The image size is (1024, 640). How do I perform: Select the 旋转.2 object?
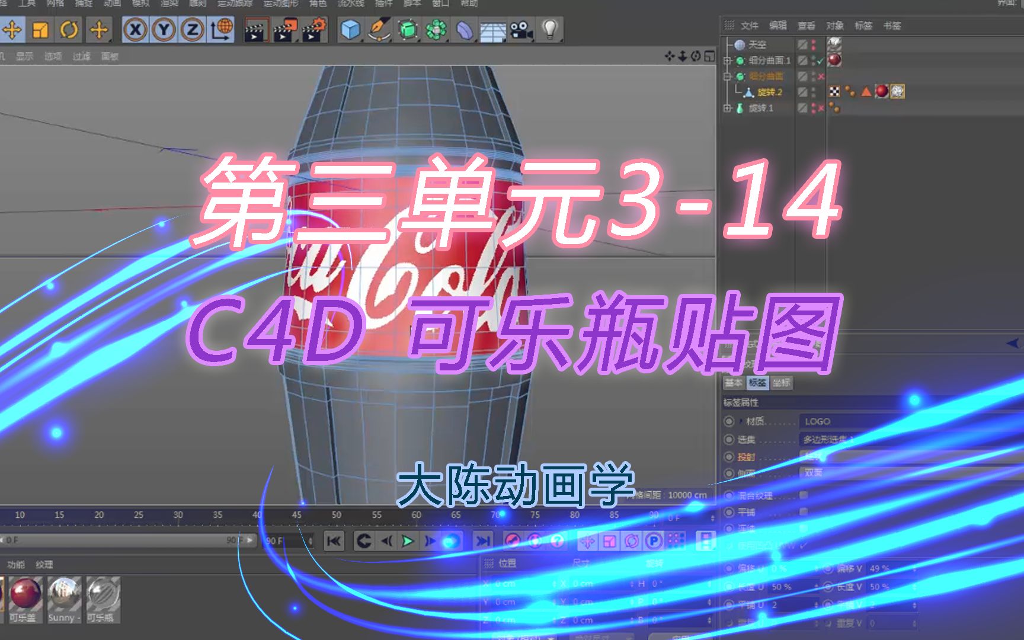click(x=770, y=92)
